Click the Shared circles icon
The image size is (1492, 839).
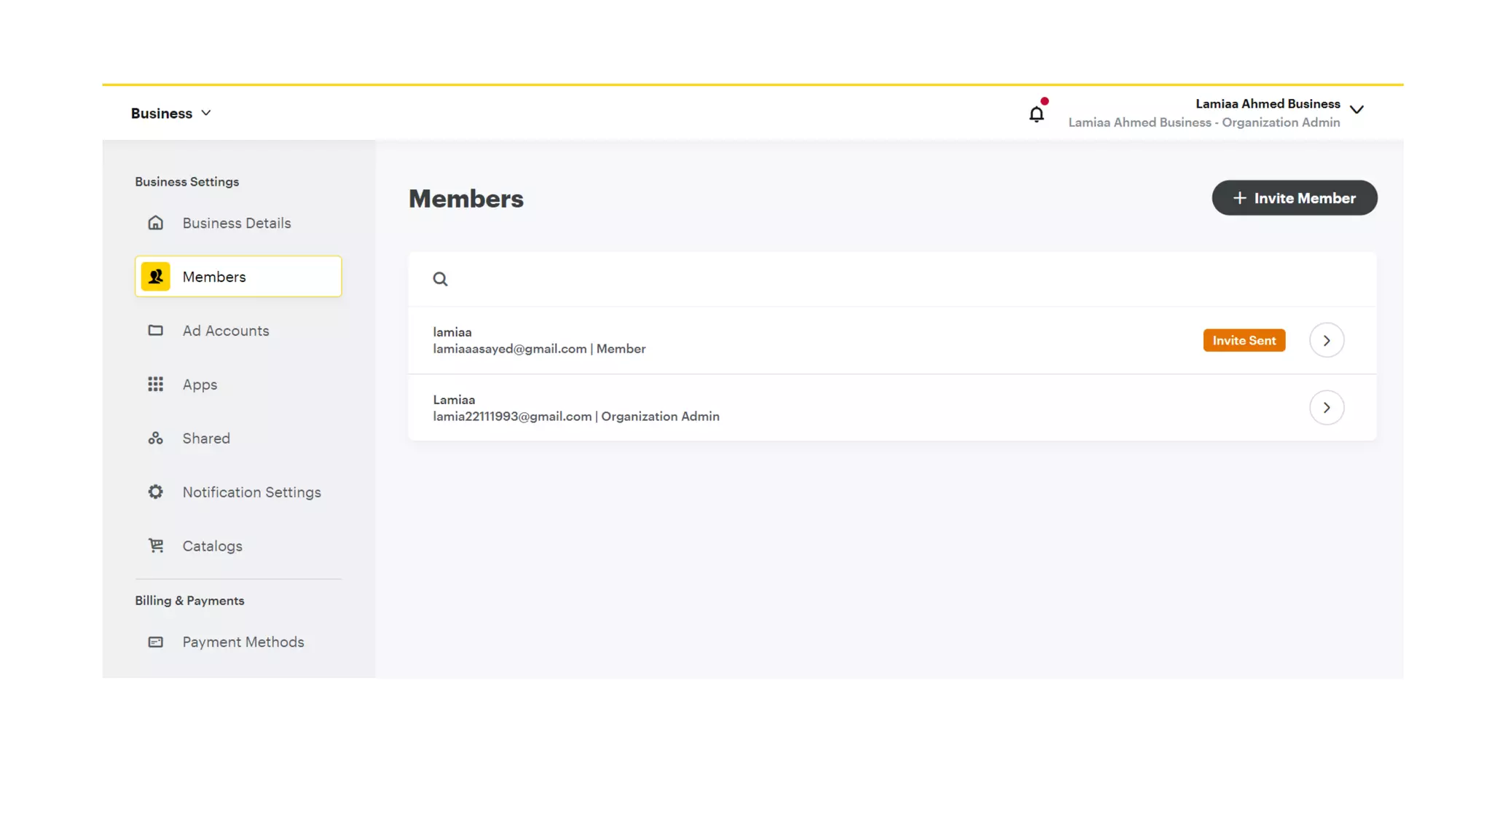pos(155,438)
